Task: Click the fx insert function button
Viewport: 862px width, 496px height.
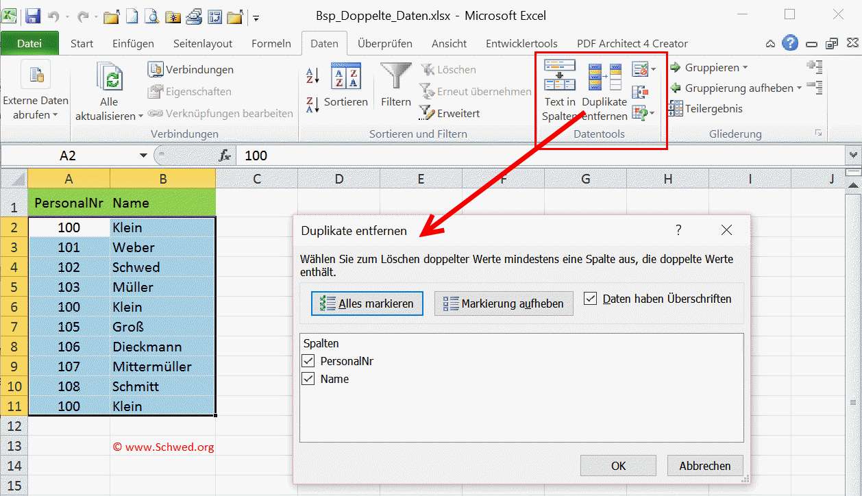Action: click(225, 156)
